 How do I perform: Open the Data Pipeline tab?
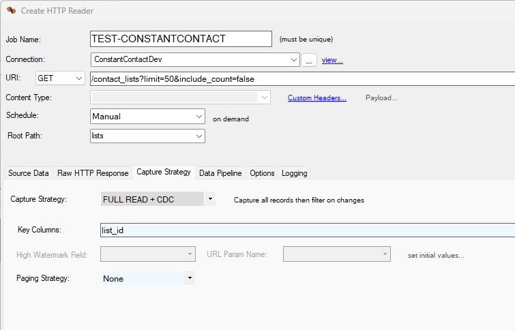(x=220, y=173)
